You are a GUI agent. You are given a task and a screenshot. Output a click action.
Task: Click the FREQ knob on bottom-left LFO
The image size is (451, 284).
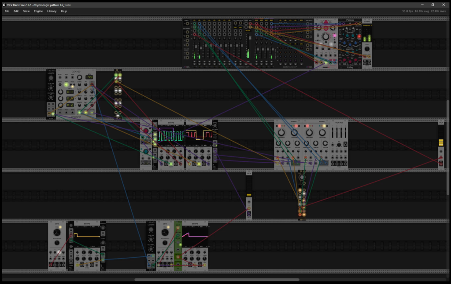tap(57, 232)
